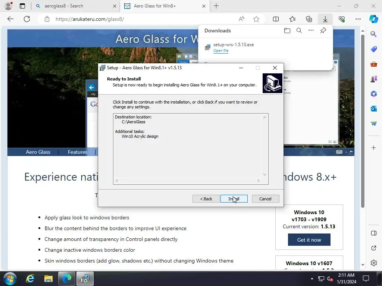Screen dimensions: 382x286
Task: Open the sidebar Shopping tag icon
Action: [373, 49]
